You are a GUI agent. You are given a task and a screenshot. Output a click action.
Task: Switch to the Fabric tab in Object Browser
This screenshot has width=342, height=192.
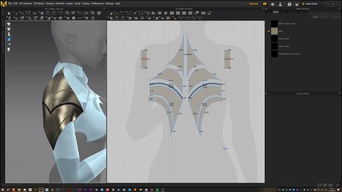pyautogui.click(x=276, y=12)
